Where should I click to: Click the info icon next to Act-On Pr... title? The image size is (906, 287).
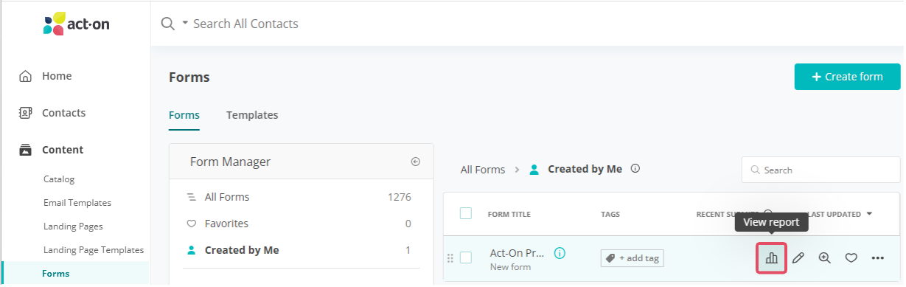pyautogui.click(x=560, y=253)
